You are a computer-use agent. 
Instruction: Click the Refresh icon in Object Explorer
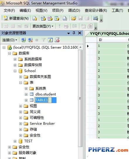pyautogui.click(x=50, y=40)
